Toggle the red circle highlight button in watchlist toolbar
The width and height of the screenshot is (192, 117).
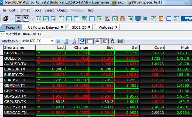point(105,41)
